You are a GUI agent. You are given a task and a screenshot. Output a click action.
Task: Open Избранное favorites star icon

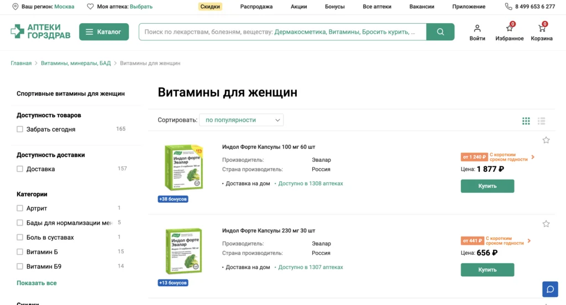click(509, 28)
